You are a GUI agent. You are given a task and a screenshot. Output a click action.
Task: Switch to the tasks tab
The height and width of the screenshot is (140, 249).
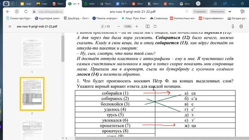pyautogui.click(x=90, y=3)
